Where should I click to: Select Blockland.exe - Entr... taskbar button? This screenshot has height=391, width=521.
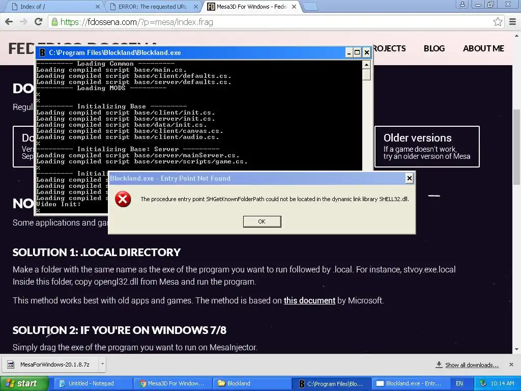(411, 383)
